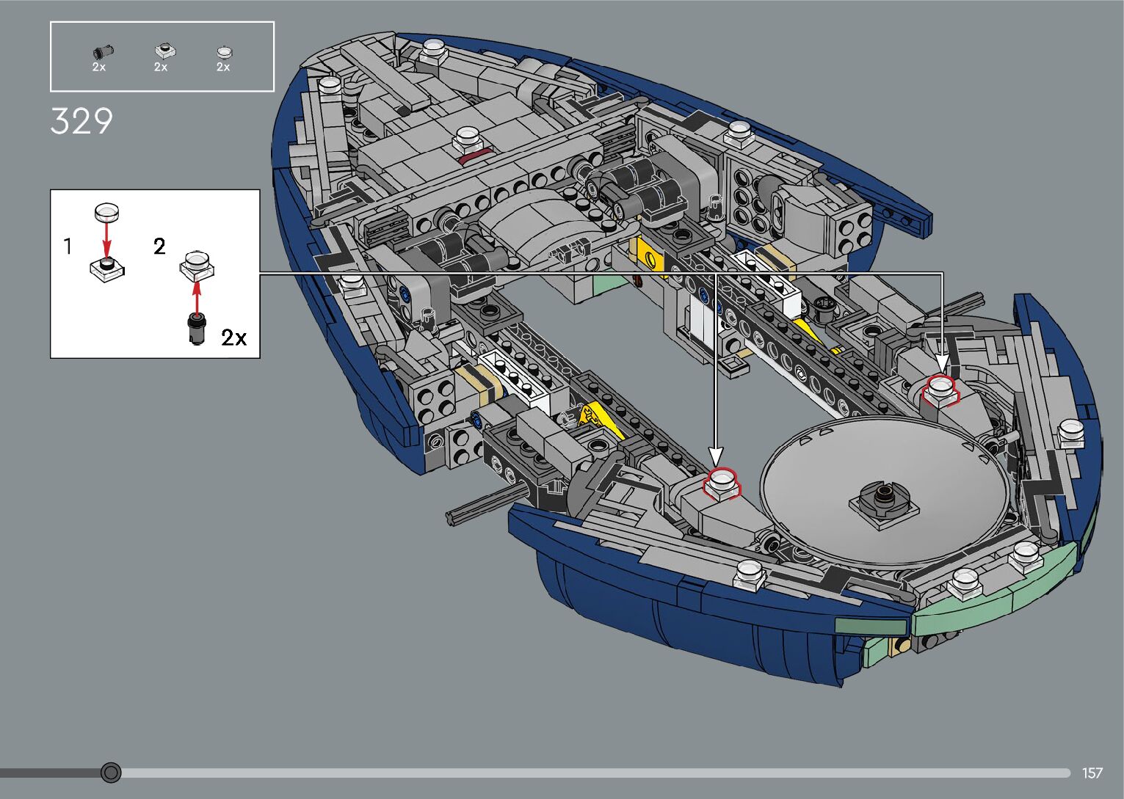Viewport: 1124px width, 799px height.
Task: Click the sub-step 2 number label
Action: click(159, 247)
